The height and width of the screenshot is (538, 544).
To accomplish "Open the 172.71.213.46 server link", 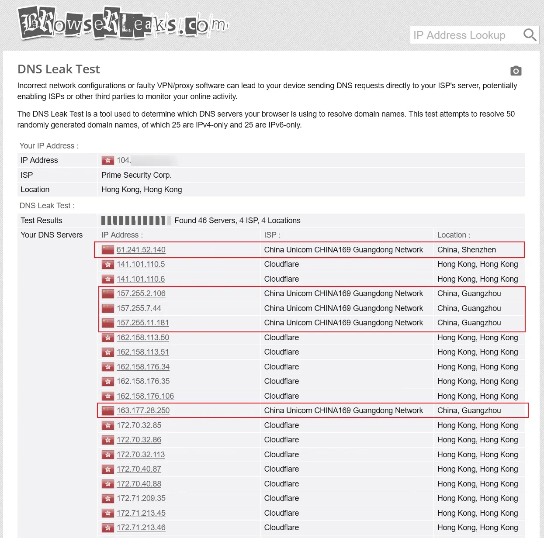I will [141, 528].
